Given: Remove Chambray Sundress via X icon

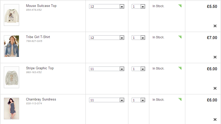Looking at the screenshot, I should [215, 120].
